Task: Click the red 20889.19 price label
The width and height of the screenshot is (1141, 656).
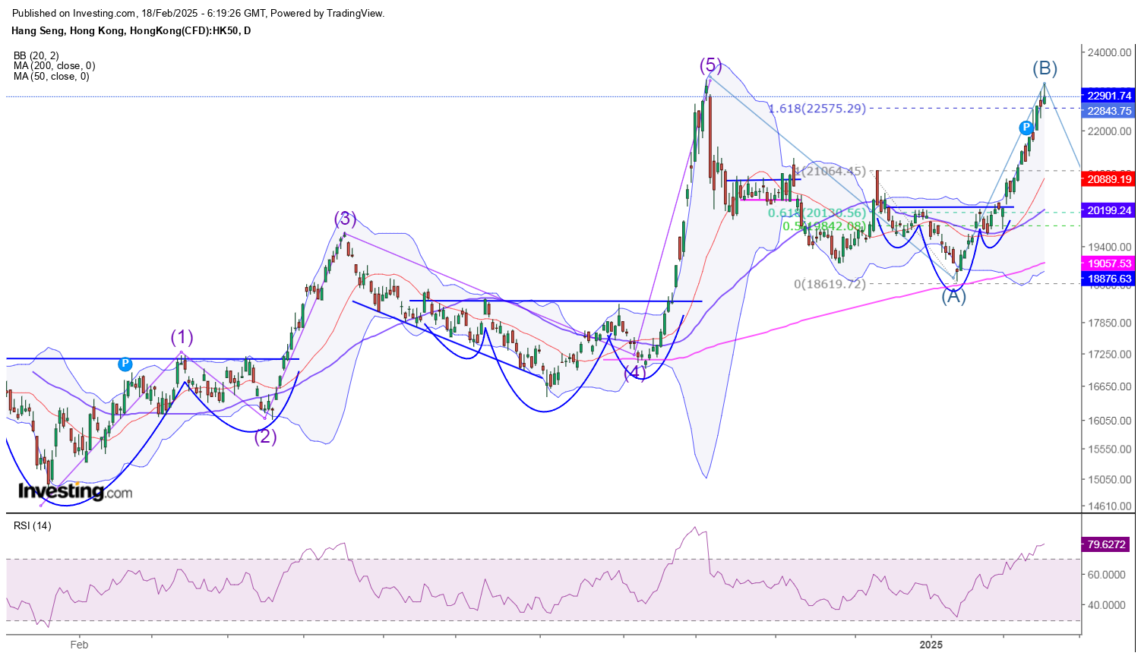Action: tap(1109, 179)
